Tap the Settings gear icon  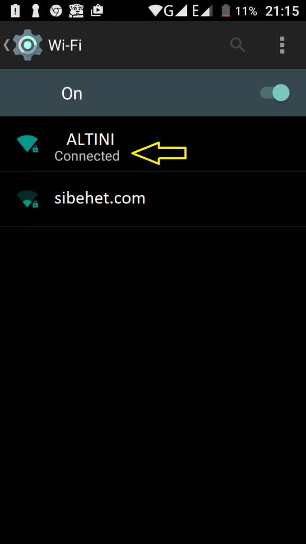coord(28,45)
